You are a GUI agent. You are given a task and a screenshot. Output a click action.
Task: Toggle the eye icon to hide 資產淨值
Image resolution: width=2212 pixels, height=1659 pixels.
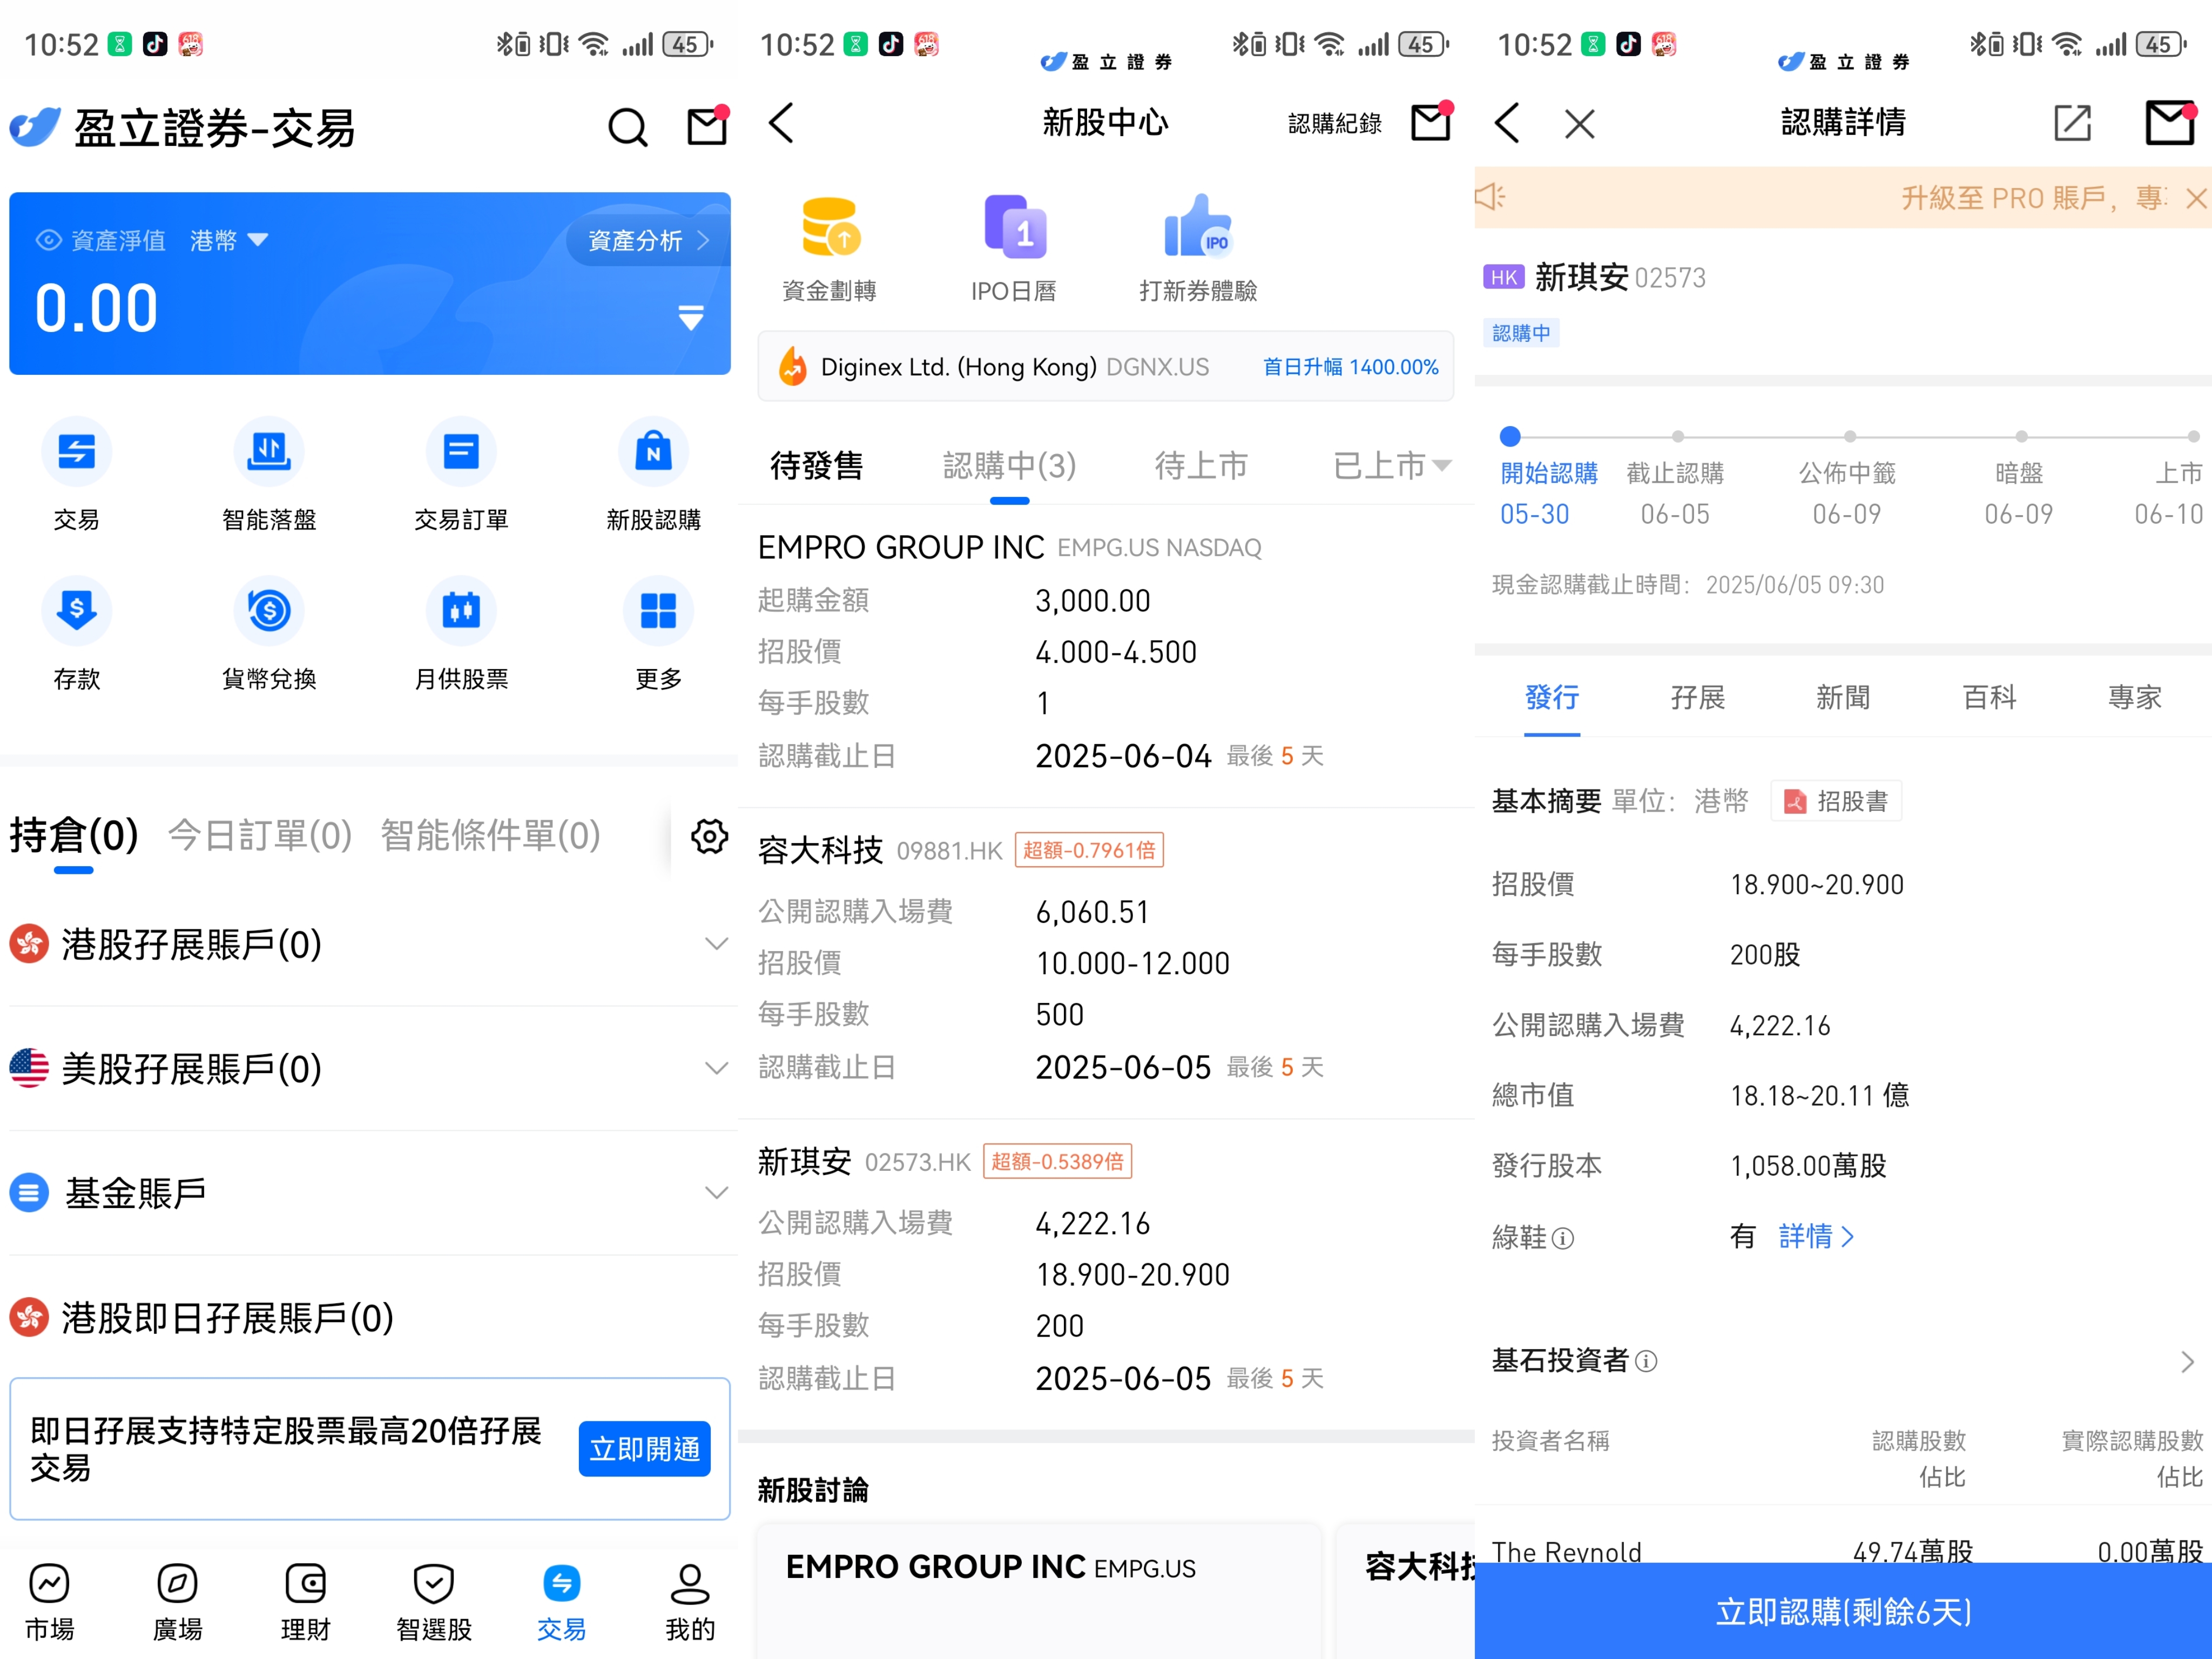(x=48, y=241)
